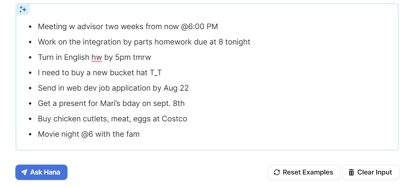This screenshot has height=187, width=407.
Task: Click the bullet before 'Movie night'
Action: 30,134
